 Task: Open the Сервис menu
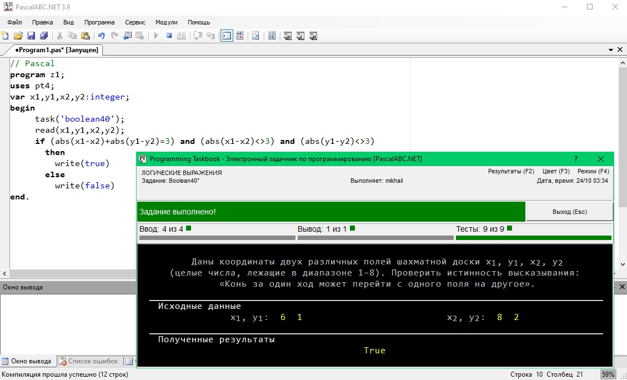tap(135, 22)
